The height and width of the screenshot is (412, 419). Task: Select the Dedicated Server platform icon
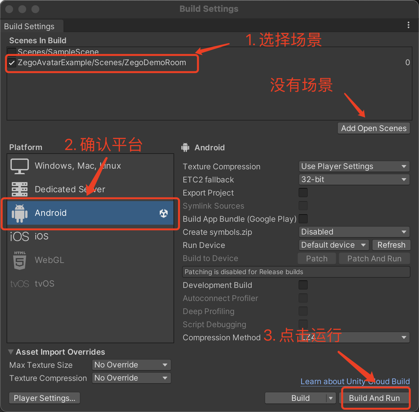pyautogui.click(x=20, y=189)
